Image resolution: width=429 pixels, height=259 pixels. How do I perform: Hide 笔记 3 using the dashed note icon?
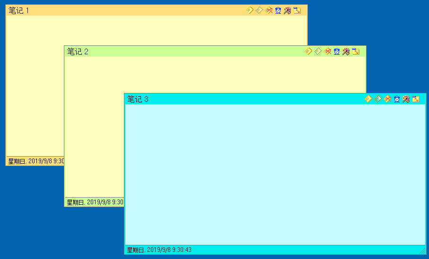click(x=378, y=99)
